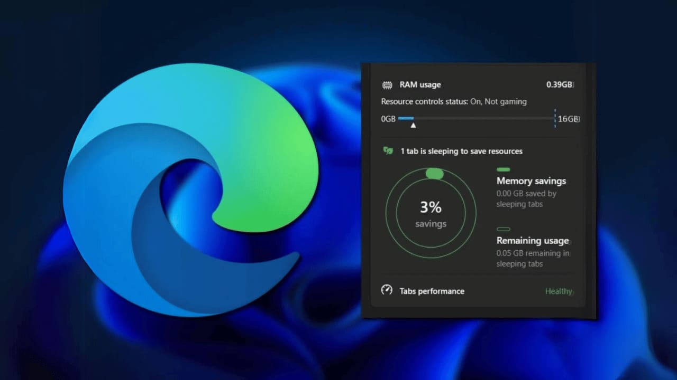Click the RAM usage bar

(476, 119)
